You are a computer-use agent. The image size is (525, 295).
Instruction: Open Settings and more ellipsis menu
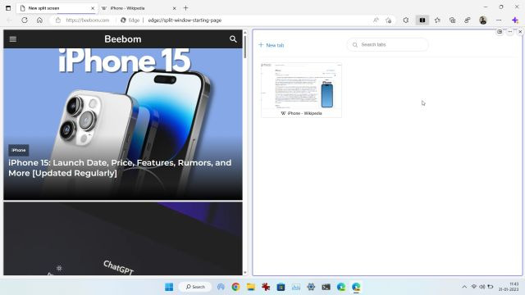499,20
